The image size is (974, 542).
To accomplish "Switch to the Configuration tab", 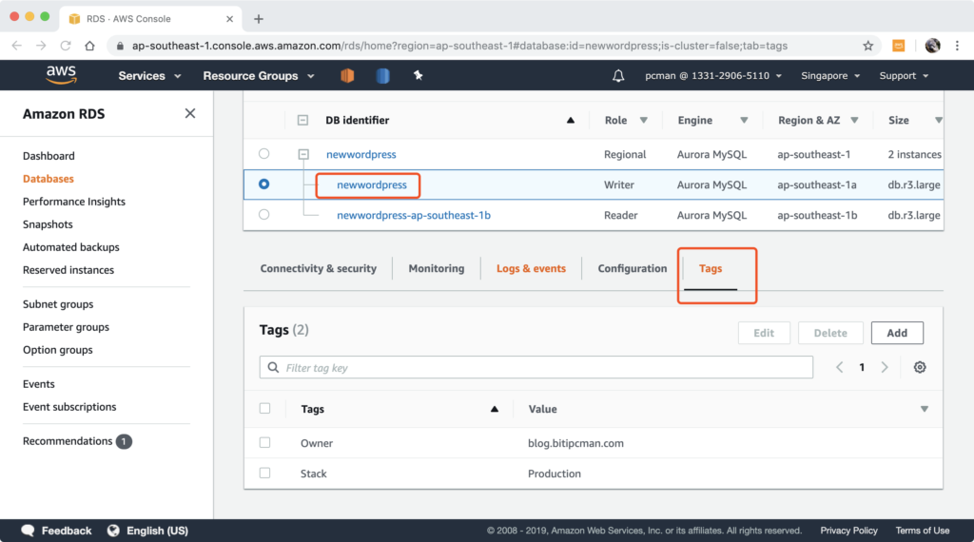I will [x=633, y=268].
